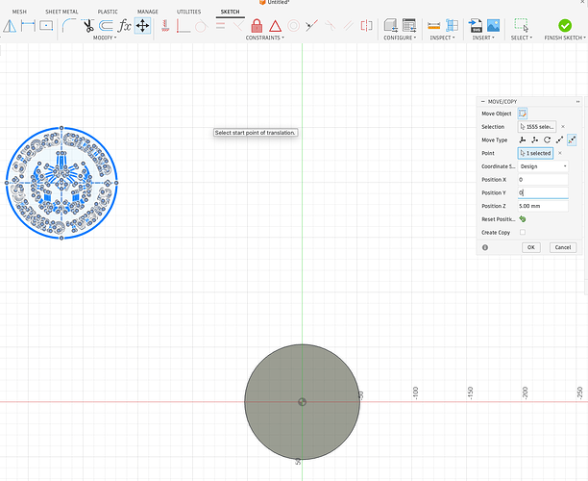The width and height of the screenshot is (588, 481).
Task: Open the CONFIGURE dropdown menu
Action: [400, 38]
